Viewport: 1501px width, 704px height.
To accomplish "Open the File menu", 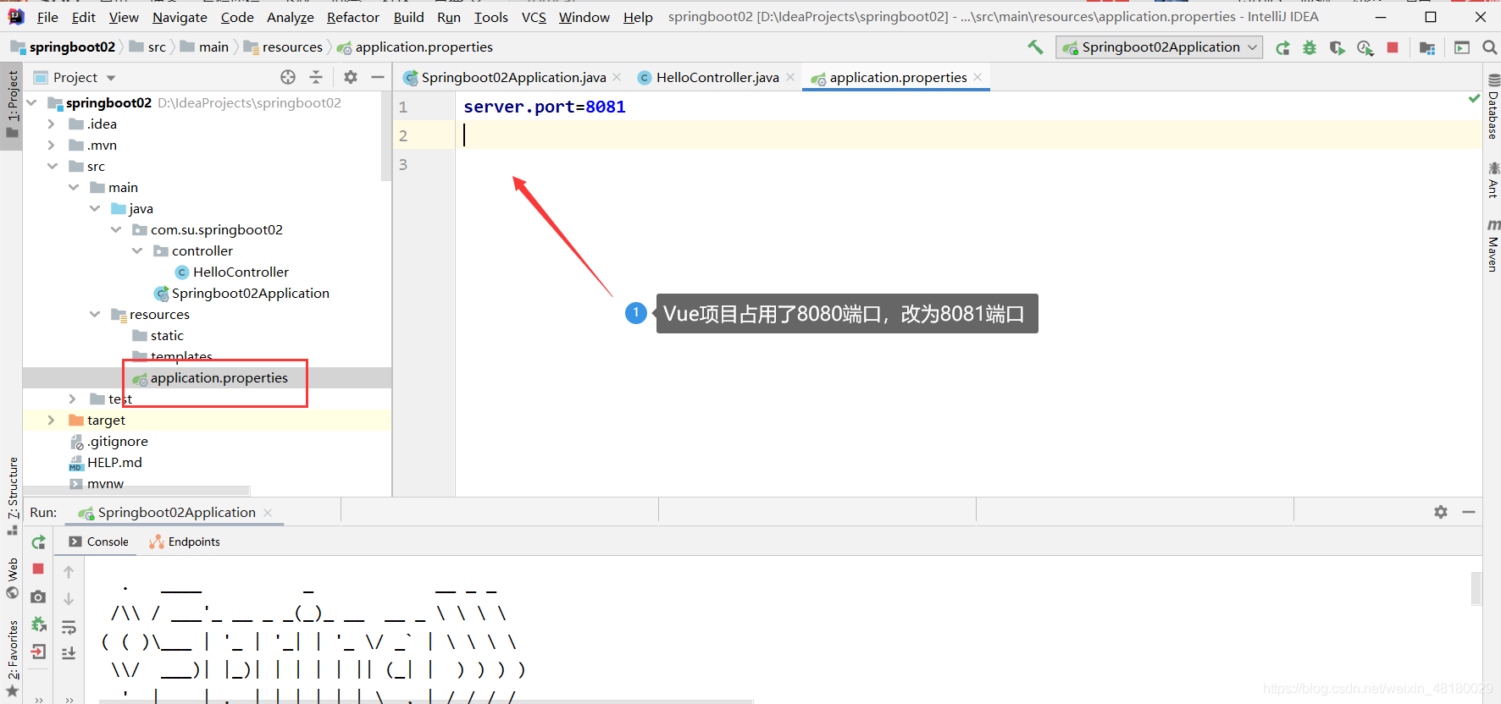I will point(47,17).
